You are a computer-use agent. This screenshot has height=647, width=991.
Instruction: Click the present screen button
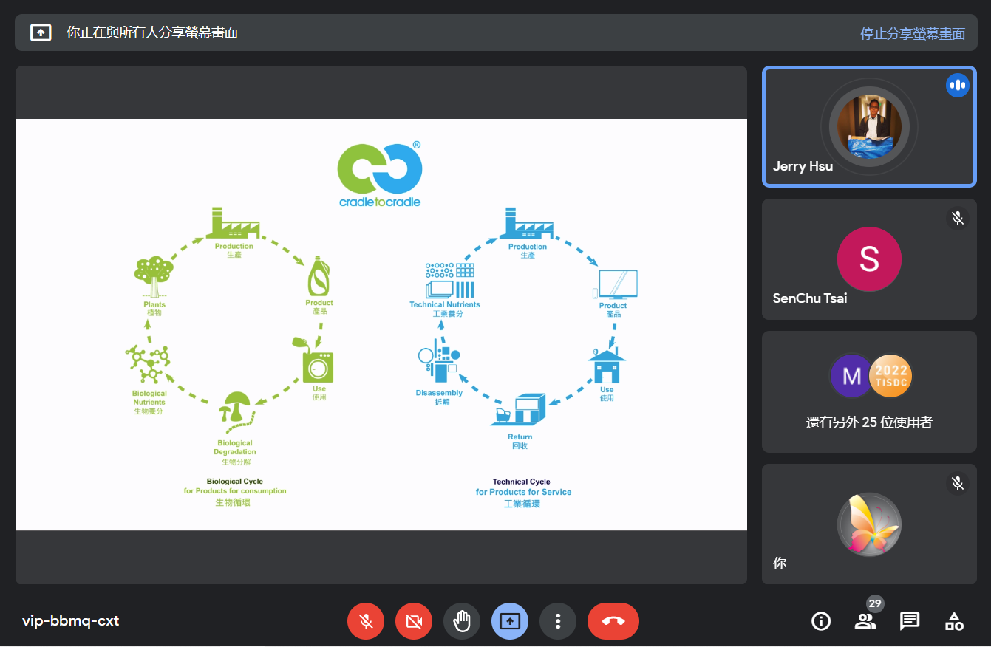coord(510,621)
